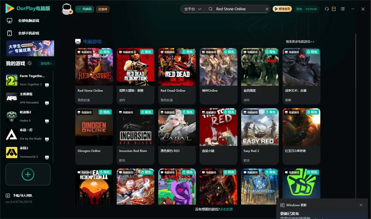Screen dimensions: 371x219
Task: Open the Easy Red 2 game card
Action: pyautogui.click(x=260, y=137)
